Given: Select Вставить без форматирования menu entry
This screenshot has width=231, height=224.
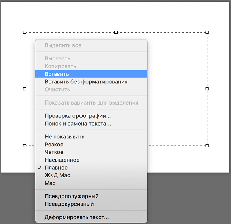Looking at the screenshot, I should click(x=86, y=82).
